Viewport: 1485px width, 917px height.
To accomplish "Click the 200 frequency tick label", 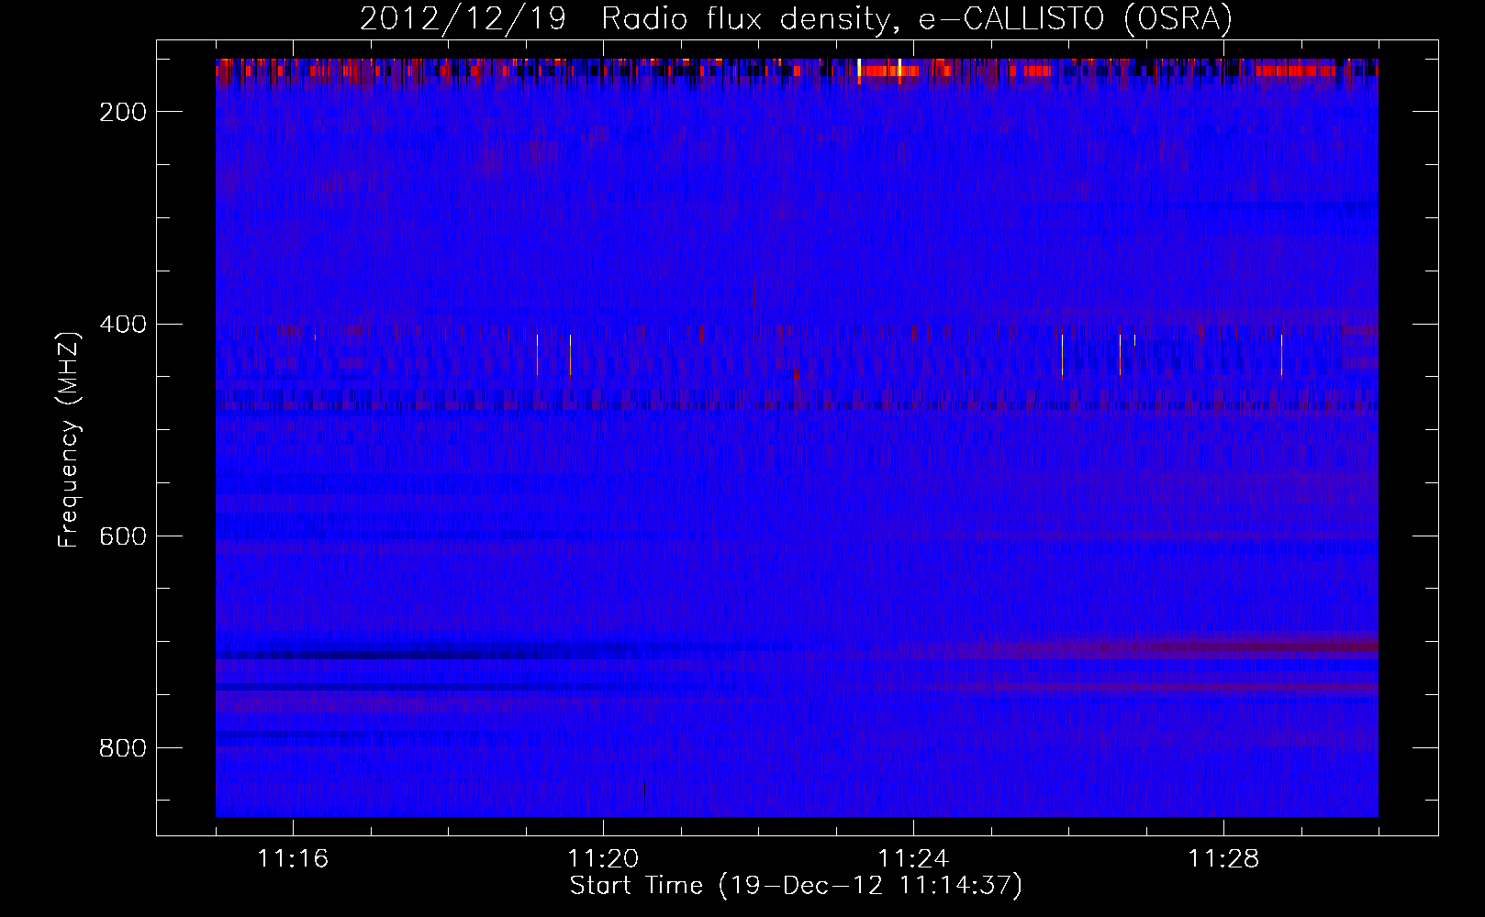I will pyautogui.click(x=122, y=112).
